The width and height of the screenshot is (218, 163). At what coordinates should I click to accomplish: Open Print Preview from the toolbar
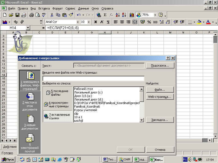click(x=38, y=15)
